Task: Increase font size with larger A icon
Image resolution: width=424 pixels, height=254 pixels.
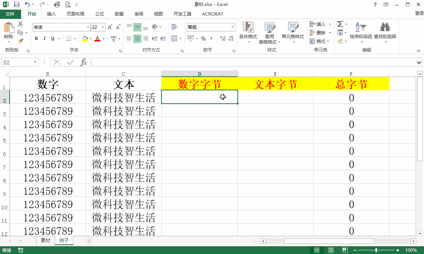Action: coord(110,27)
